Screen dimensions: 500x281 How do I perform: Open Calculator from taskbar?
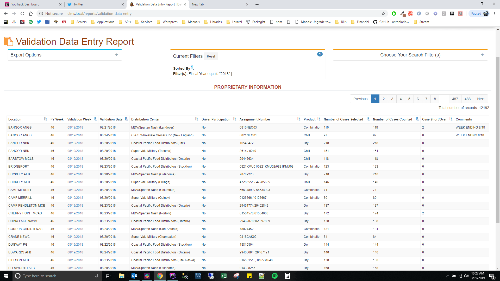click(287, 276)
